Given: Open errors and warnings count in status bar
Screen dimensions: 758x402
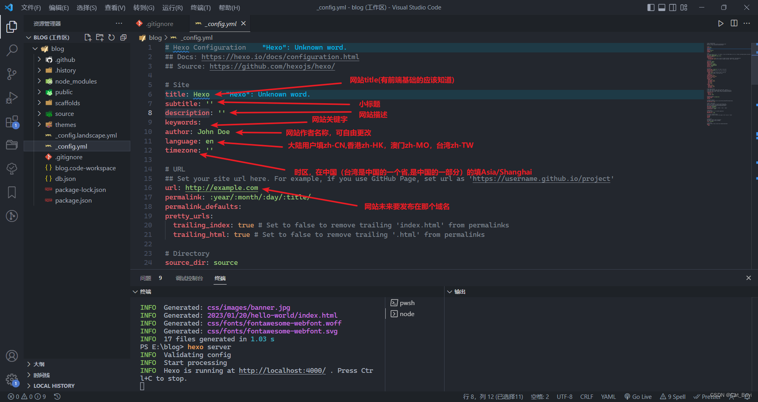Looking at the screenshot, I should click(27, 396).
